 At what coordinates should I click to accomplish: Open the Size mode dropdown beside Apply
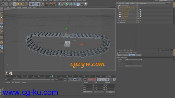[x=99, y=92]
